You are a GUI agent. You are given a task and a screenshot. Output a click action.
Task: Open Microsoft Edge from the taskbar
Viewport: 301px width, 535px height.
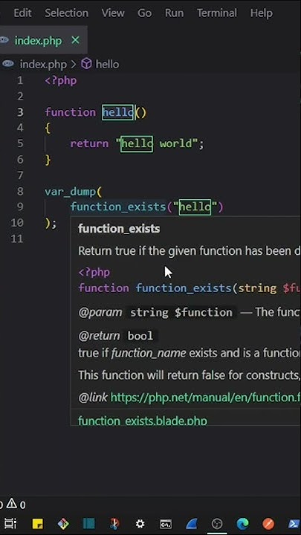point(242,523)
